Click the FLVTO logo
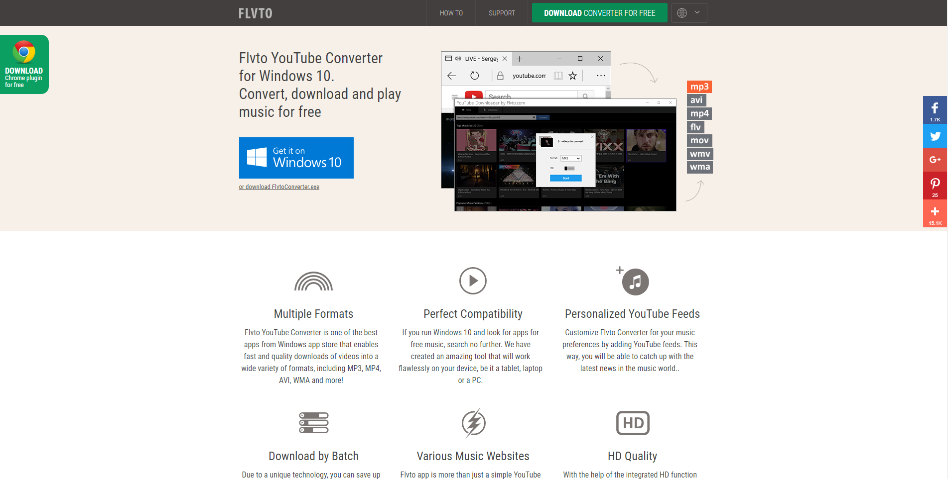The width and height of the screenshot is (948, 479). (x=255, y=13)
